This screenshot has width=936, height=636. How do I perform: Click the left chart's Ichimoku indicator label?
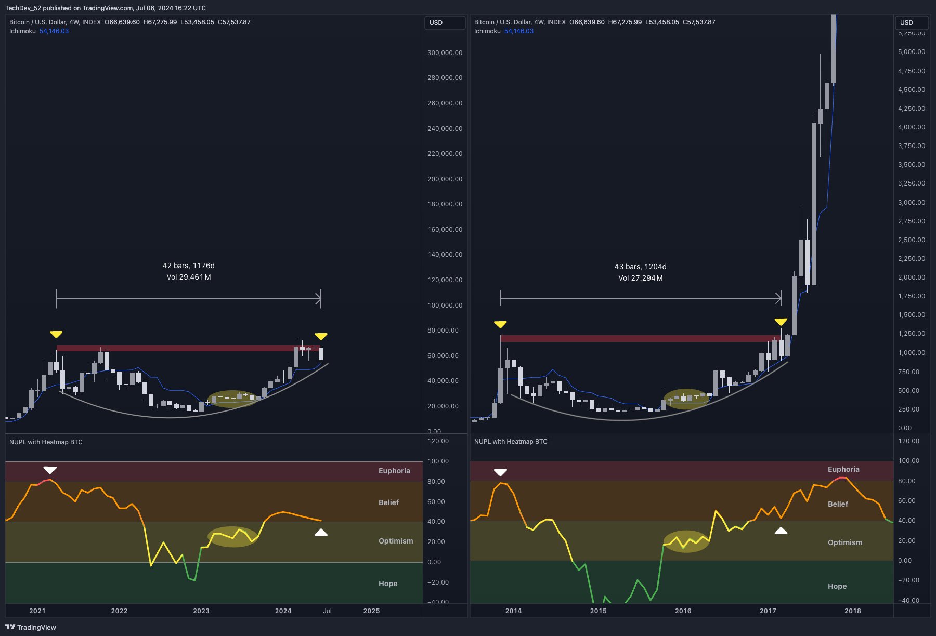22,31
